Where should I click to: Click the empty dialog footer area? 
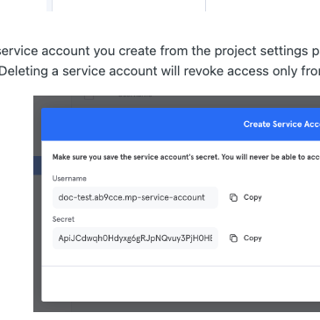tap(181, 283)
